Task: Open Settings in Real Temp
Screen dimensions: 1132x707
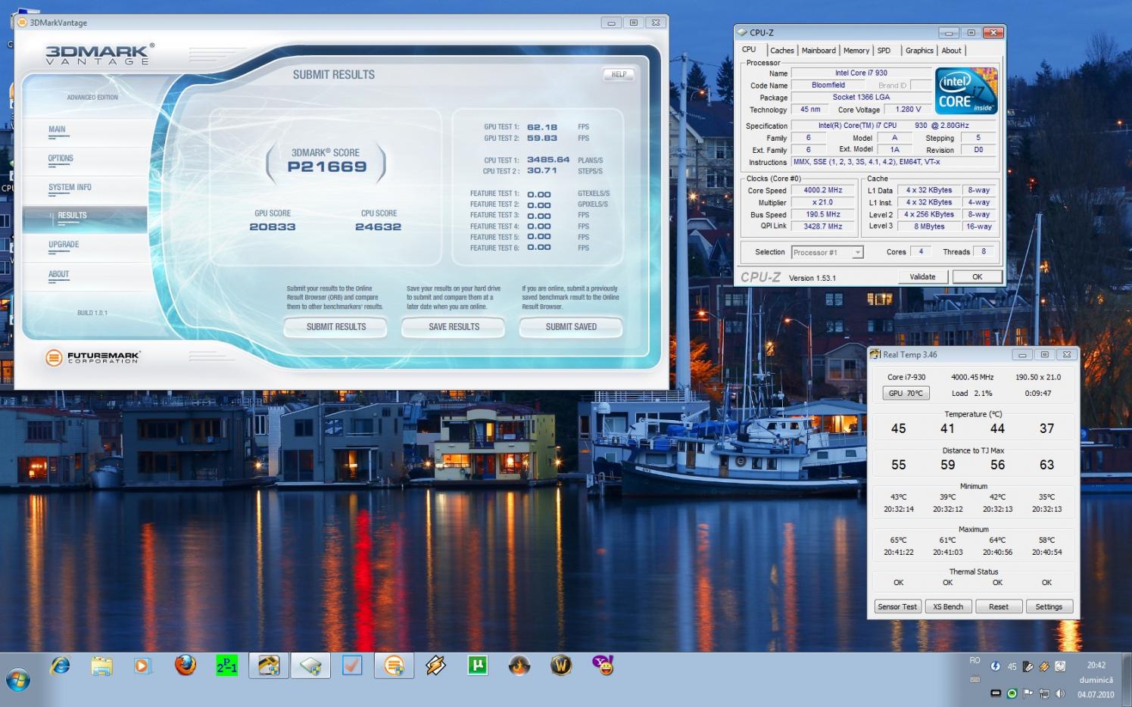Action: pyautogui.click(x=1049, y=607)
